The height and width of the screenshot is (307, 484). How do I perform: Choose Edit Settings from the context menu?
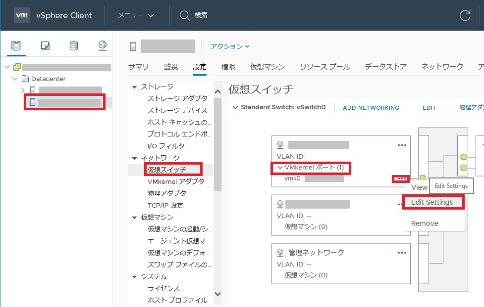pyautogui.click(x=431, y=202)
